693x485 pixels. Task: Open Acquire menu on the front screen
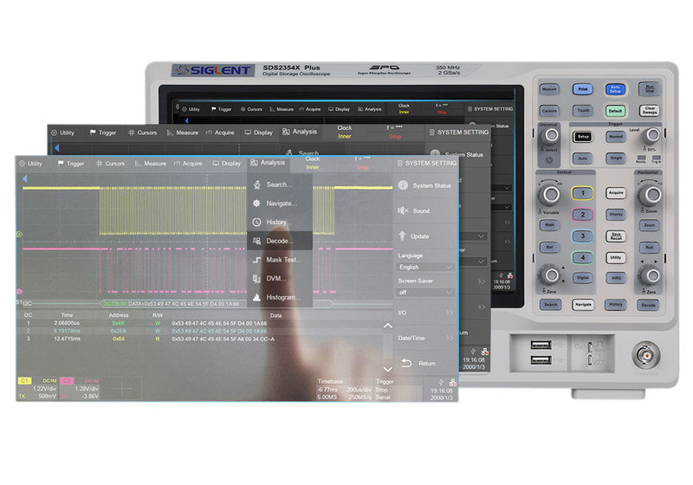pos(188,164)
